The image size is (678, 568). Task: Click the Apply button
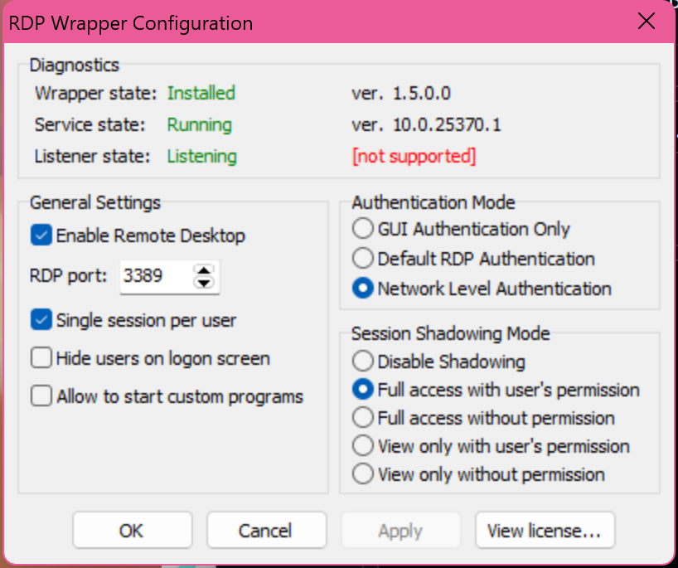[400, 530]
